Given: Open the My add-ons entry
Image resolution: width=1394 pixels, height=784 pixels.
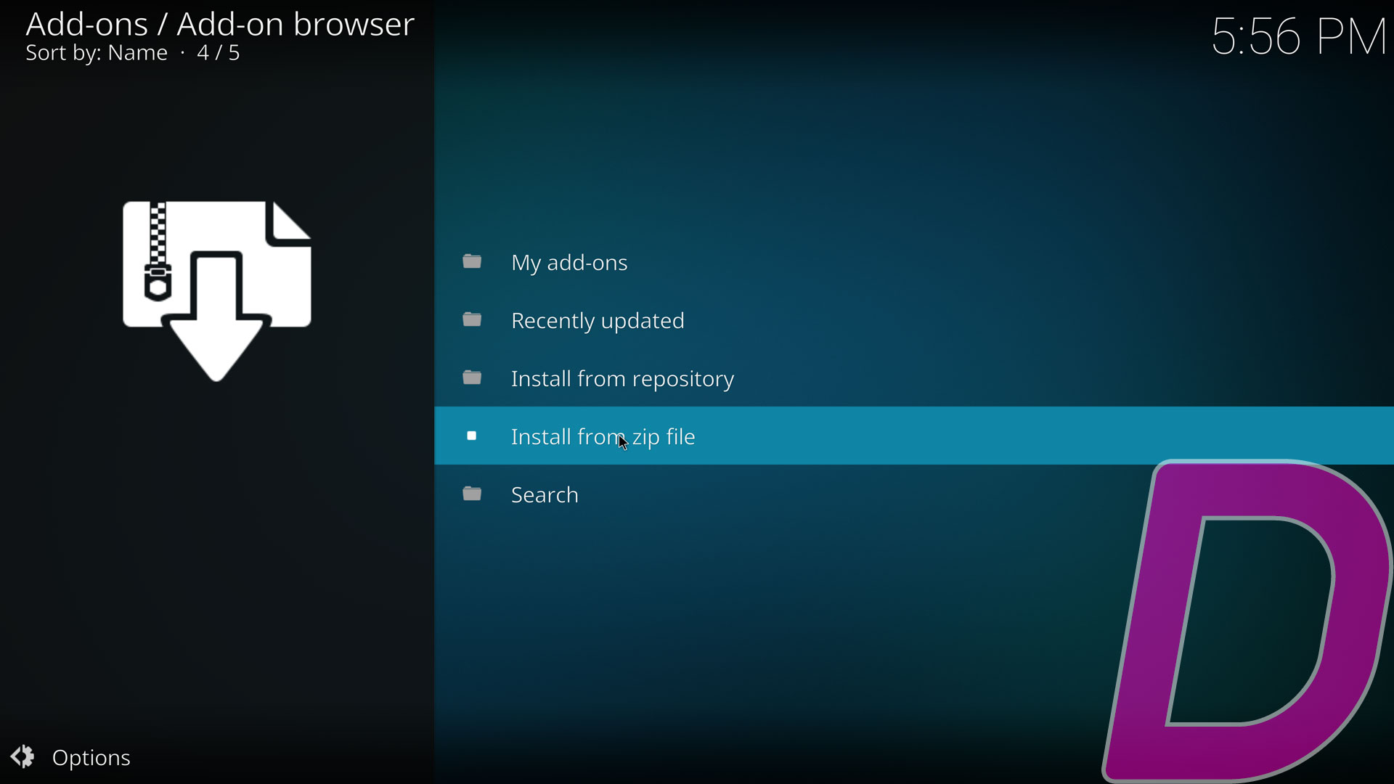Looking at the screenshot, I should pos(913,262).
